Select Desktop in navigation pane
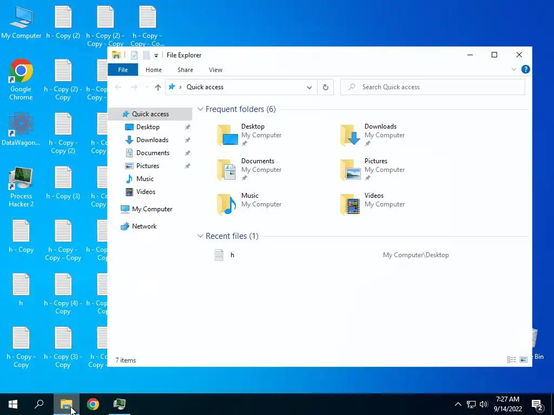Viewport: 554px width, 415px height. tap(148, 127)
